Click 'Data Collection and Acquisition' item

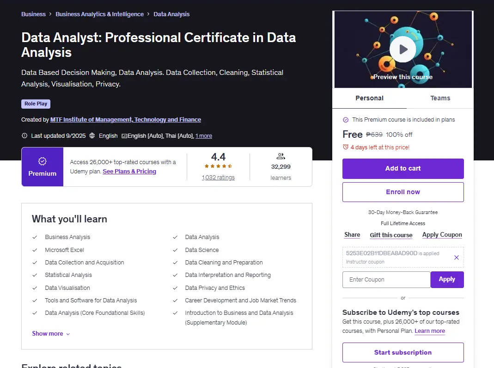coord(85,263)
